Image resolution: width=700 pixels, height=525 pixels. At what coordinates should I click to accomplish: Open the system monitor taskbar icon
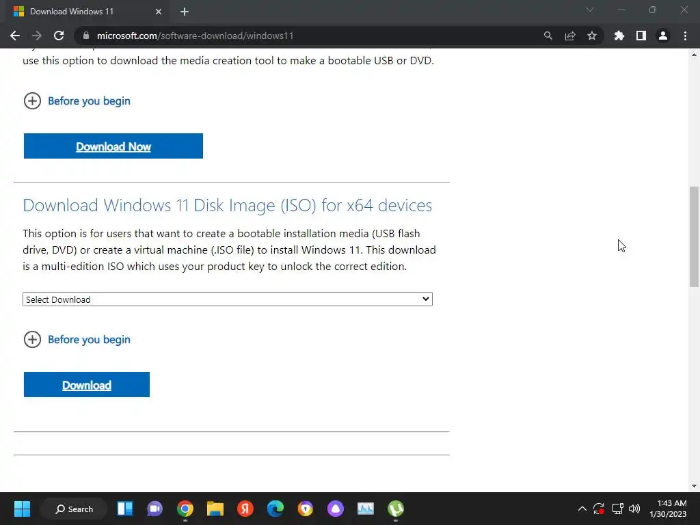[x=366, y=509]
